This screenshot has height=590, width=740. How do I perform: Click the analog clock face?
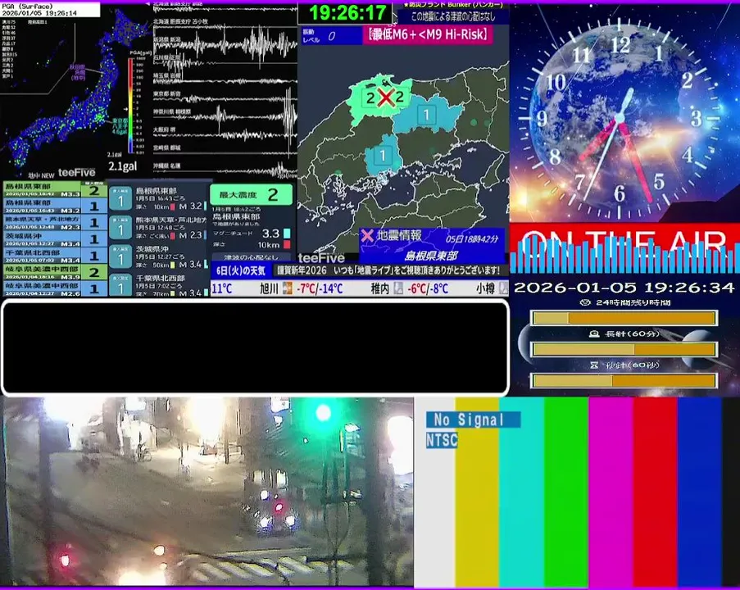620,118
